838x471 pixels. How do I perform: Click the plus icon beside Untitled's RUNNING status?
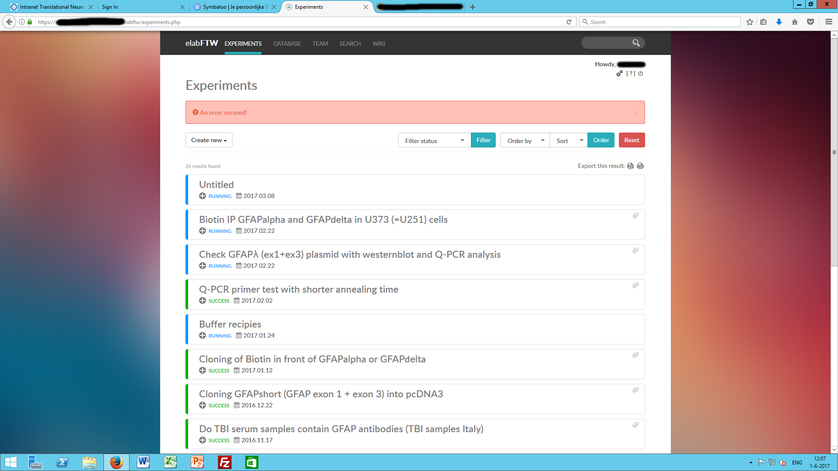pos(203,196)
